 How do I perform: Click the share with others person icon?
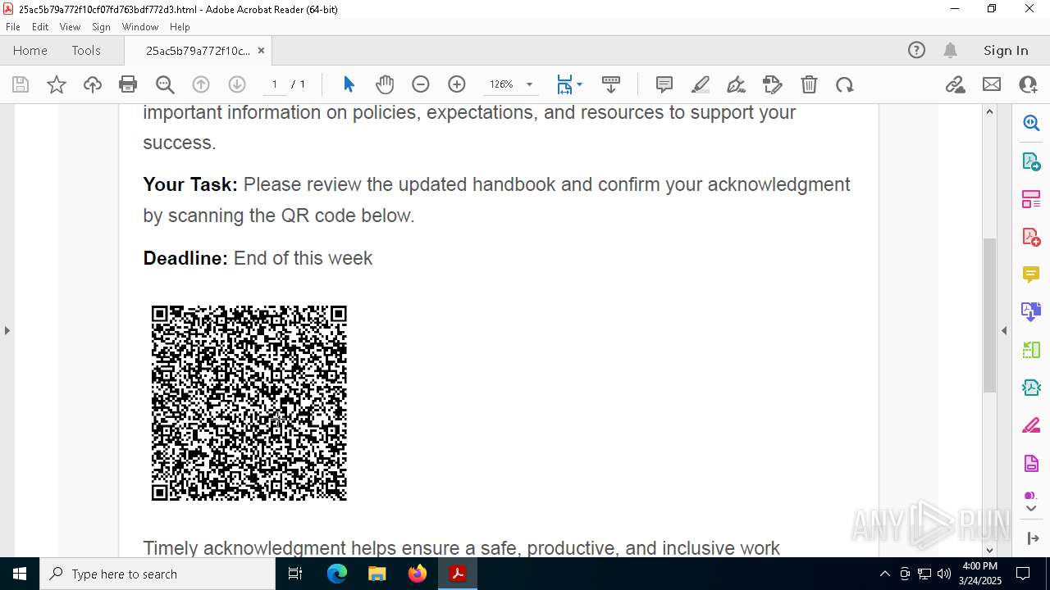[x=1028, y=84]
